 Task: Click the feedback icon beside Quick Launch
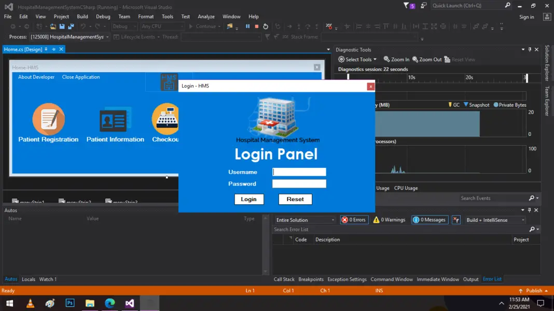click(424, 6)
